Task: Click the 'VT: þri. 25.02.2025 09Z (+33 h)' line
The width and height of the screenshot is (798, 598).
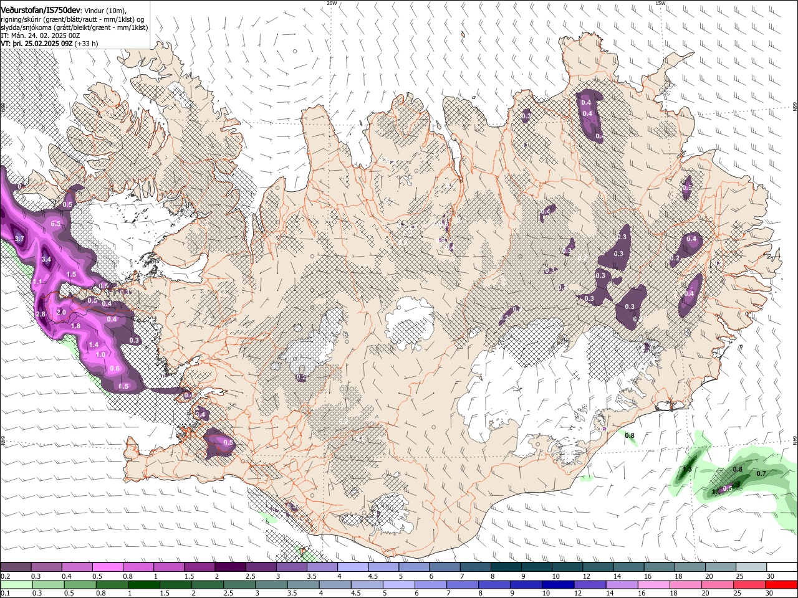Action: tap(49, 44)
